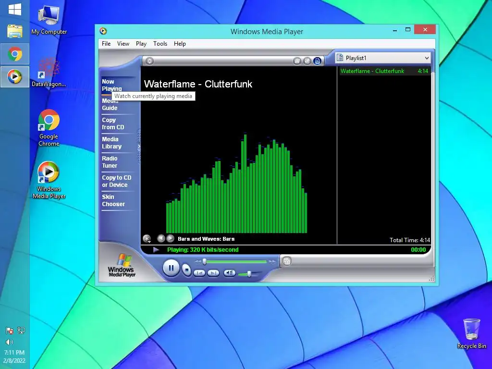This screenshot has width=492, height=369.
Task: Click the network tray icon
Action: 21,330
